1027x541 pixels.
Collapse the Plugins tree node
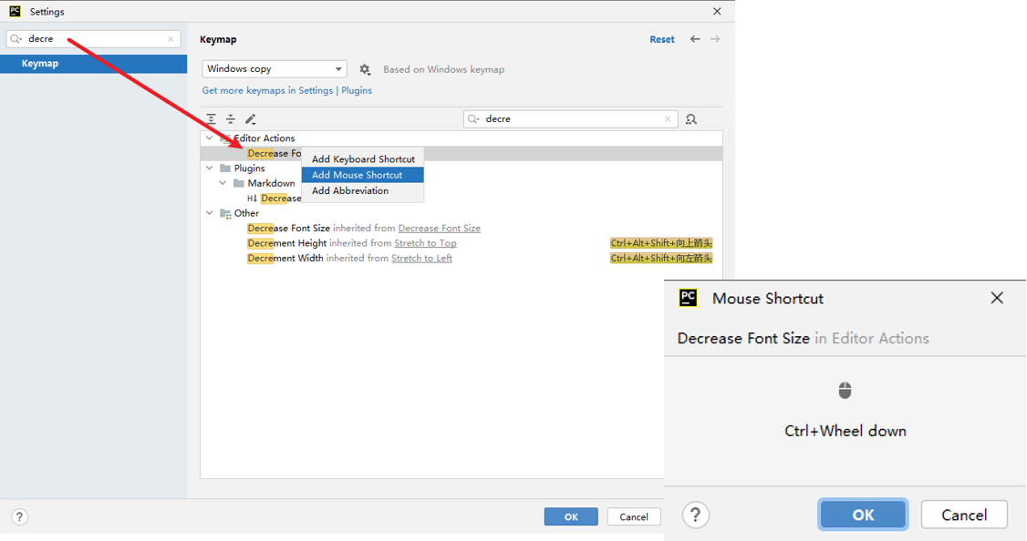[210, 168]
